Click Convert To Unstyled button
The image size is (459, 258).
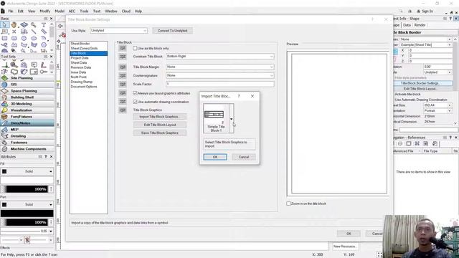172,30
